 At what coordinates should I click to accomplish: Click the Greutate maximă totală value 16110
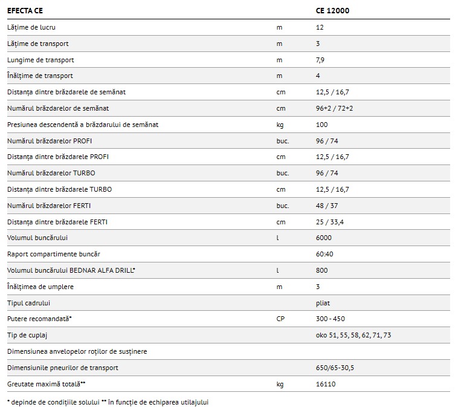[325, 383]
